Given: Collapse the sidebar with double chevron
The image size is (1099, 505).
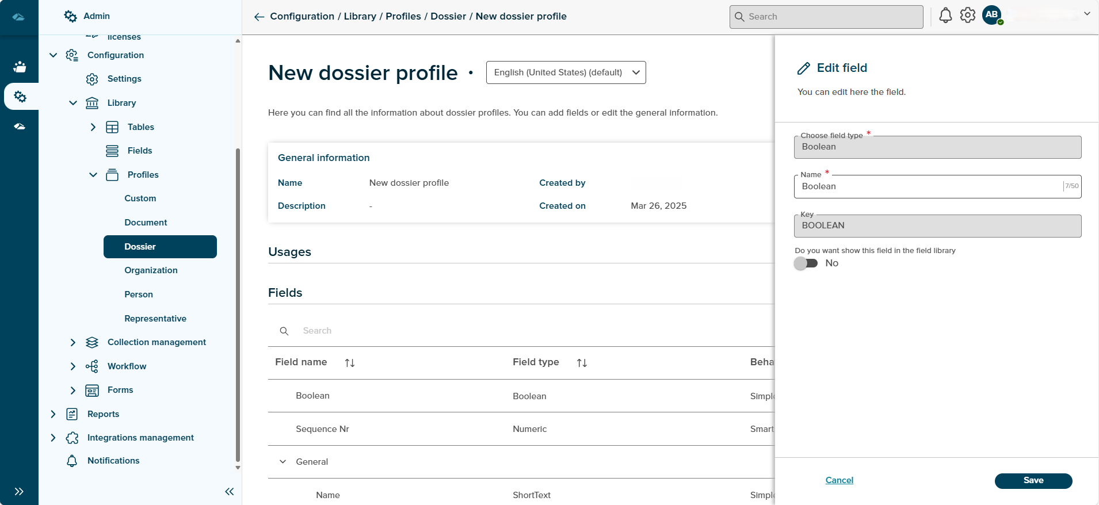Looking at the screenshot, I should point(230,491).
